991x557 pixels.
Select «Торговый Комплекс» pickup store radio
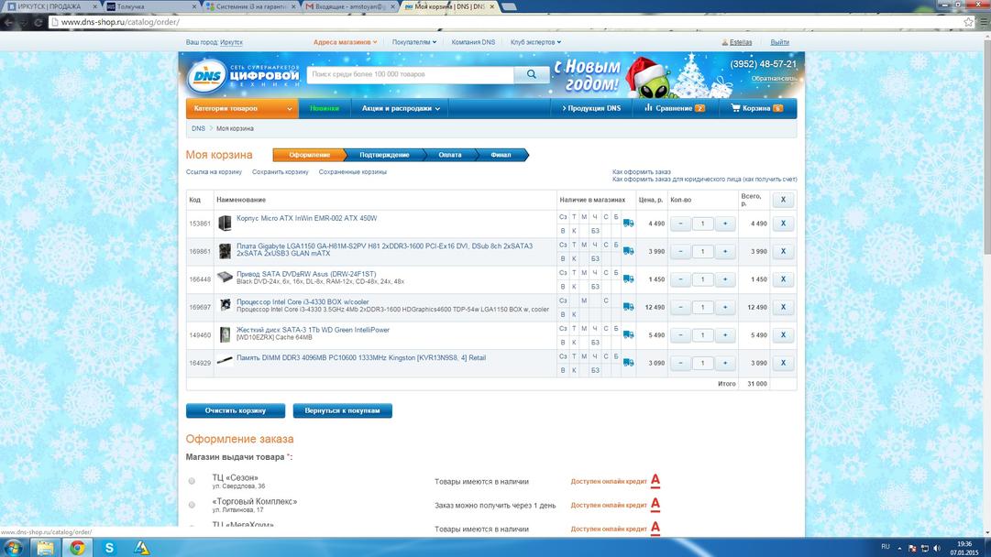192,505
